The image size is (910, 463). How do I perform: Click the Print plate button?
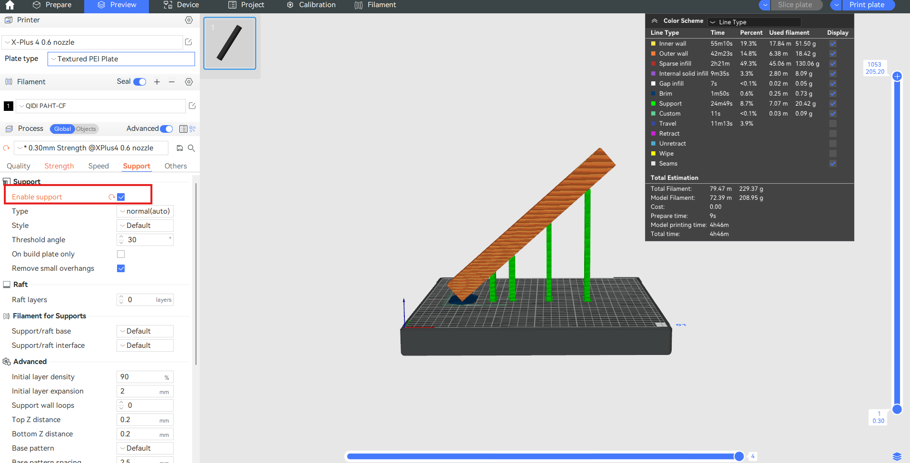(867, 5)
